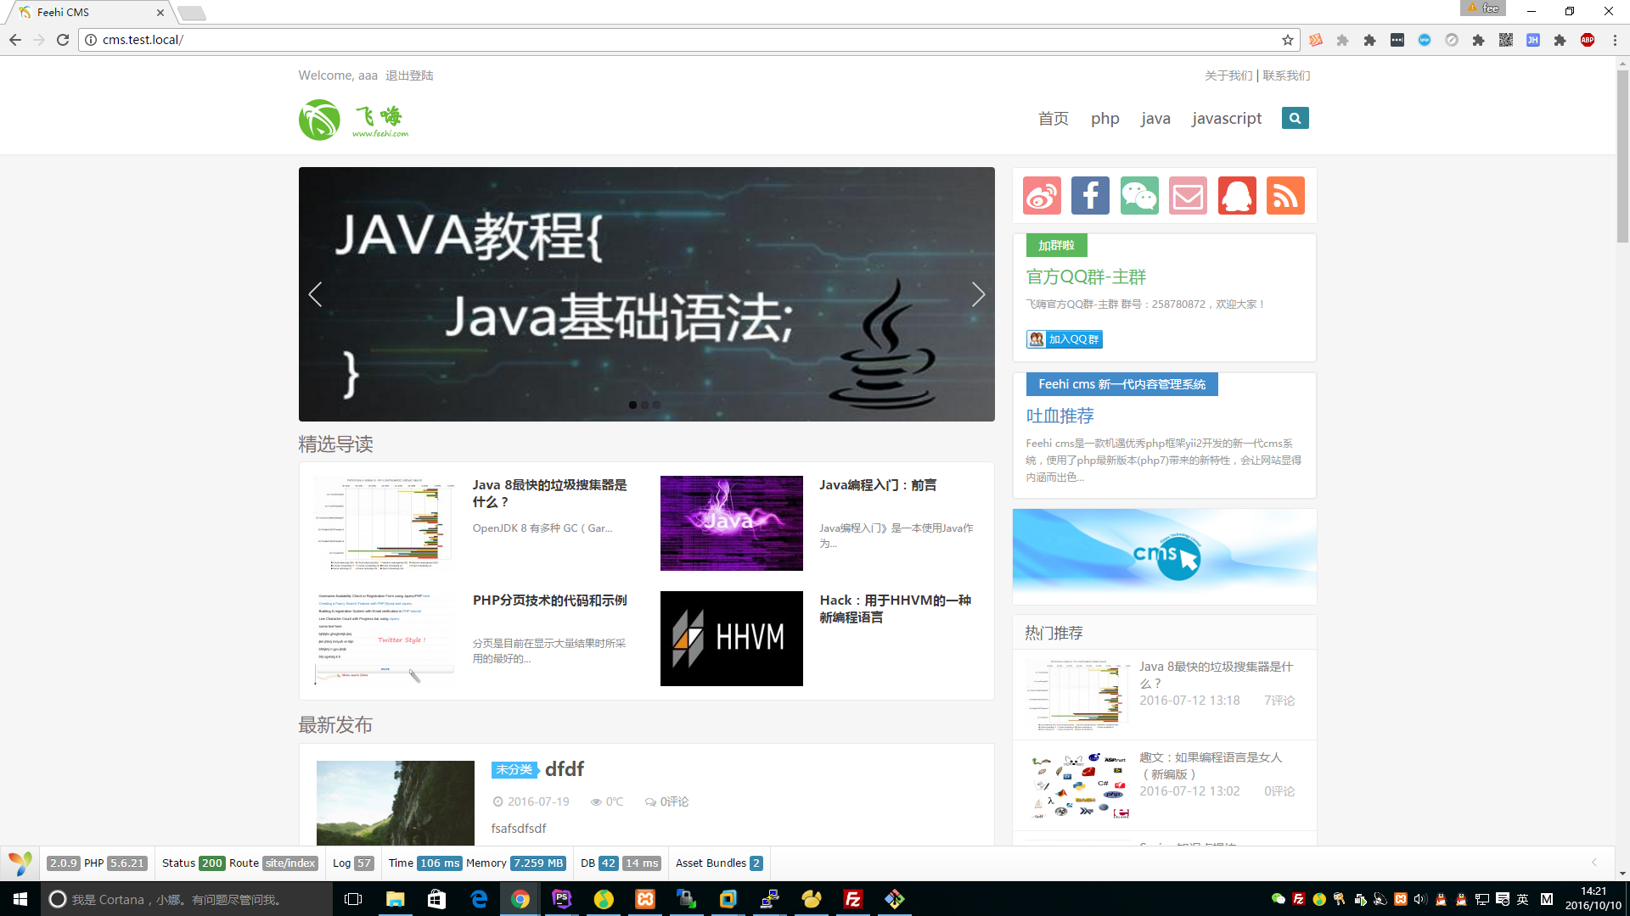Select the third carousel indicator dot
The image size is (1630, 916).
point(656,405)
